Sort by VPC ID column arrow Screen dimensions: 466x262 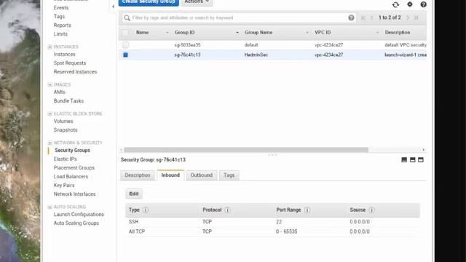377,33
